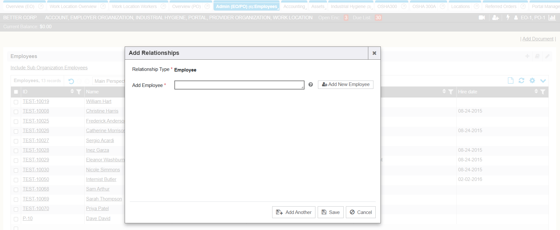
Task: Select the checkbox for TEST-10019
Action: 16,102
